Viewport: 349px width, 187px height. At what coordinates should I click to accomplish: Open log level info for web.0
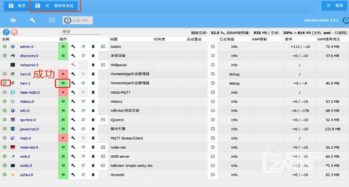point(234,156)
